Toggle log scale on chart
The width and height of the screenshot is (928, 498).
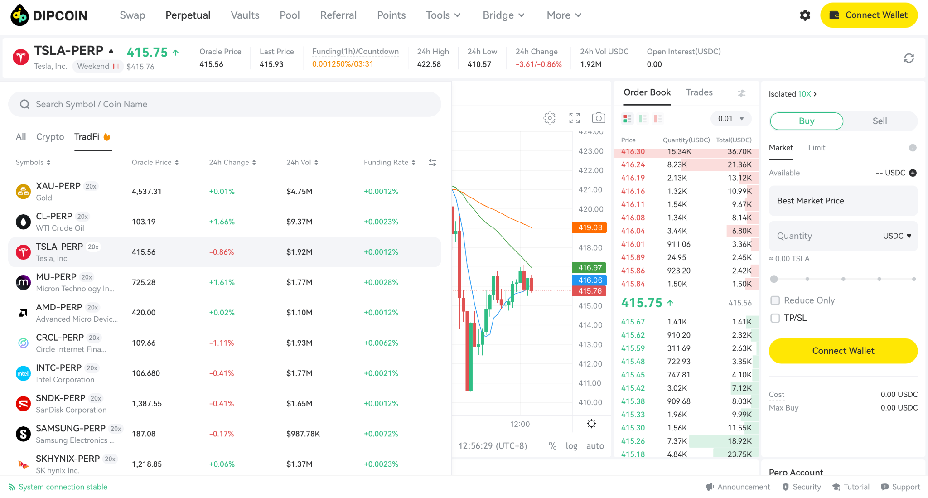(x=571, y=446)
